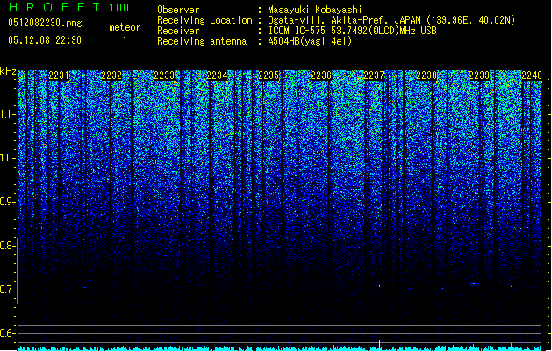Image resolution: width=552 pixels, height=351 pixels.
Task: Select antenna value A504HB(yagi 4el)
Action: [x=310, y=41]
